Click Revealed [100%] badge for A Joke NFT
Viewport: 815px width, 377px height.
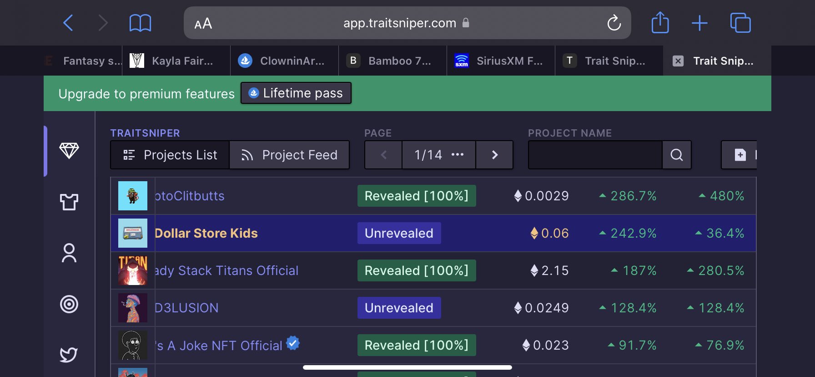tap(417, 345)
